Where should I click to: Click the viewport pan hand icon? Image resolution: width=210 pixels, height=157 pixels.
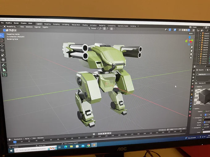click(191, 51)
